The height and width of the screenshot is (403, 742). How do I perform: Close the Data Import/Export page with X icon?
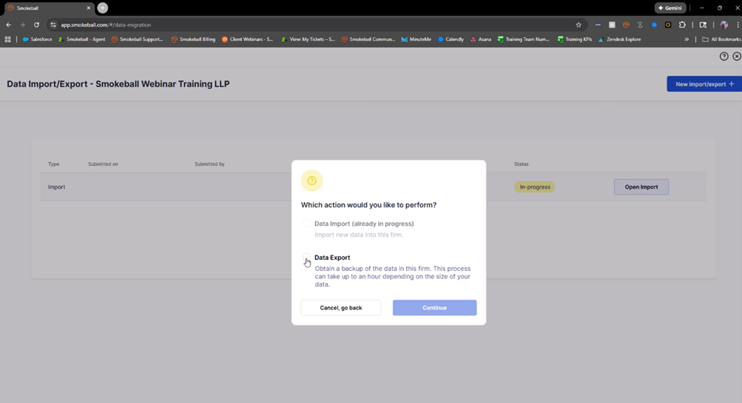[x=737, y=56]
